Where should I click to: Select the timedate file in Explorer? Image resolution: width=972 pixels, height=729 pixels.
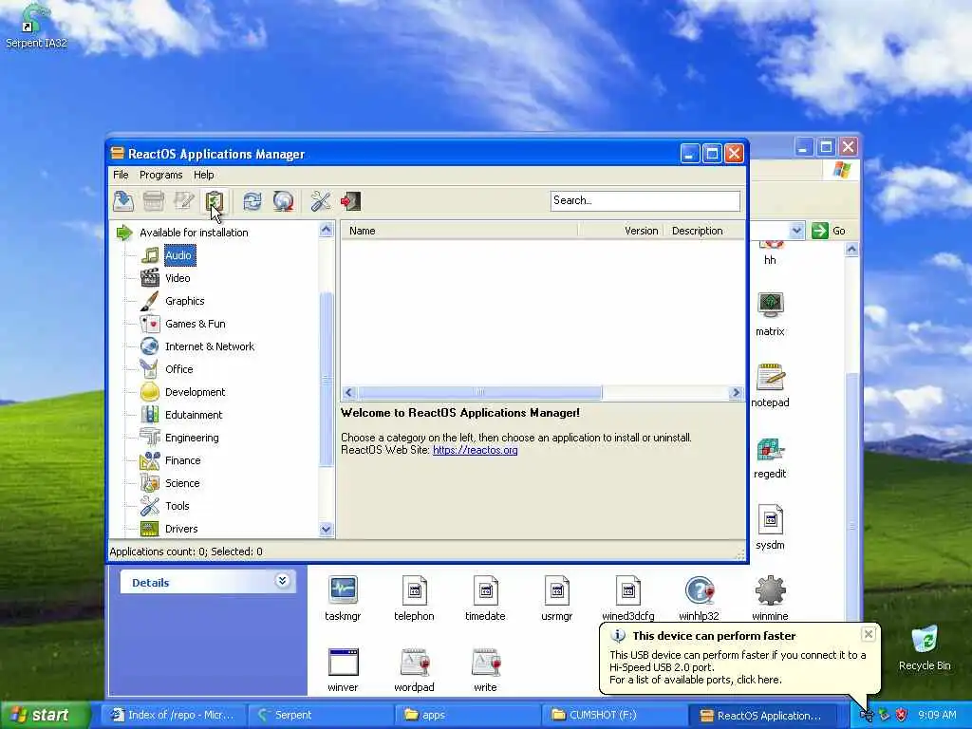(x=485, y=599)
